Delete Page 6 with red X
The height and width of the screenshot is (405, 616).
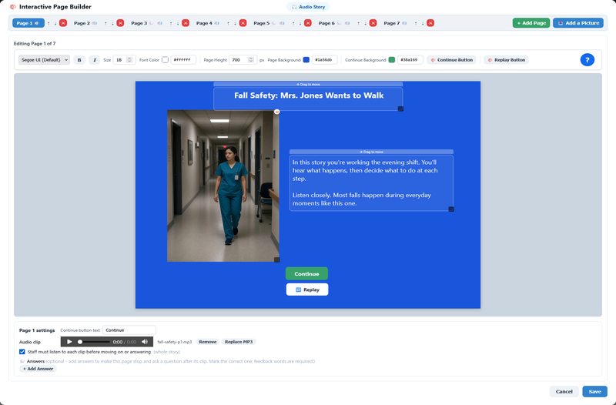pyautogui.click(x=373, y=23)
